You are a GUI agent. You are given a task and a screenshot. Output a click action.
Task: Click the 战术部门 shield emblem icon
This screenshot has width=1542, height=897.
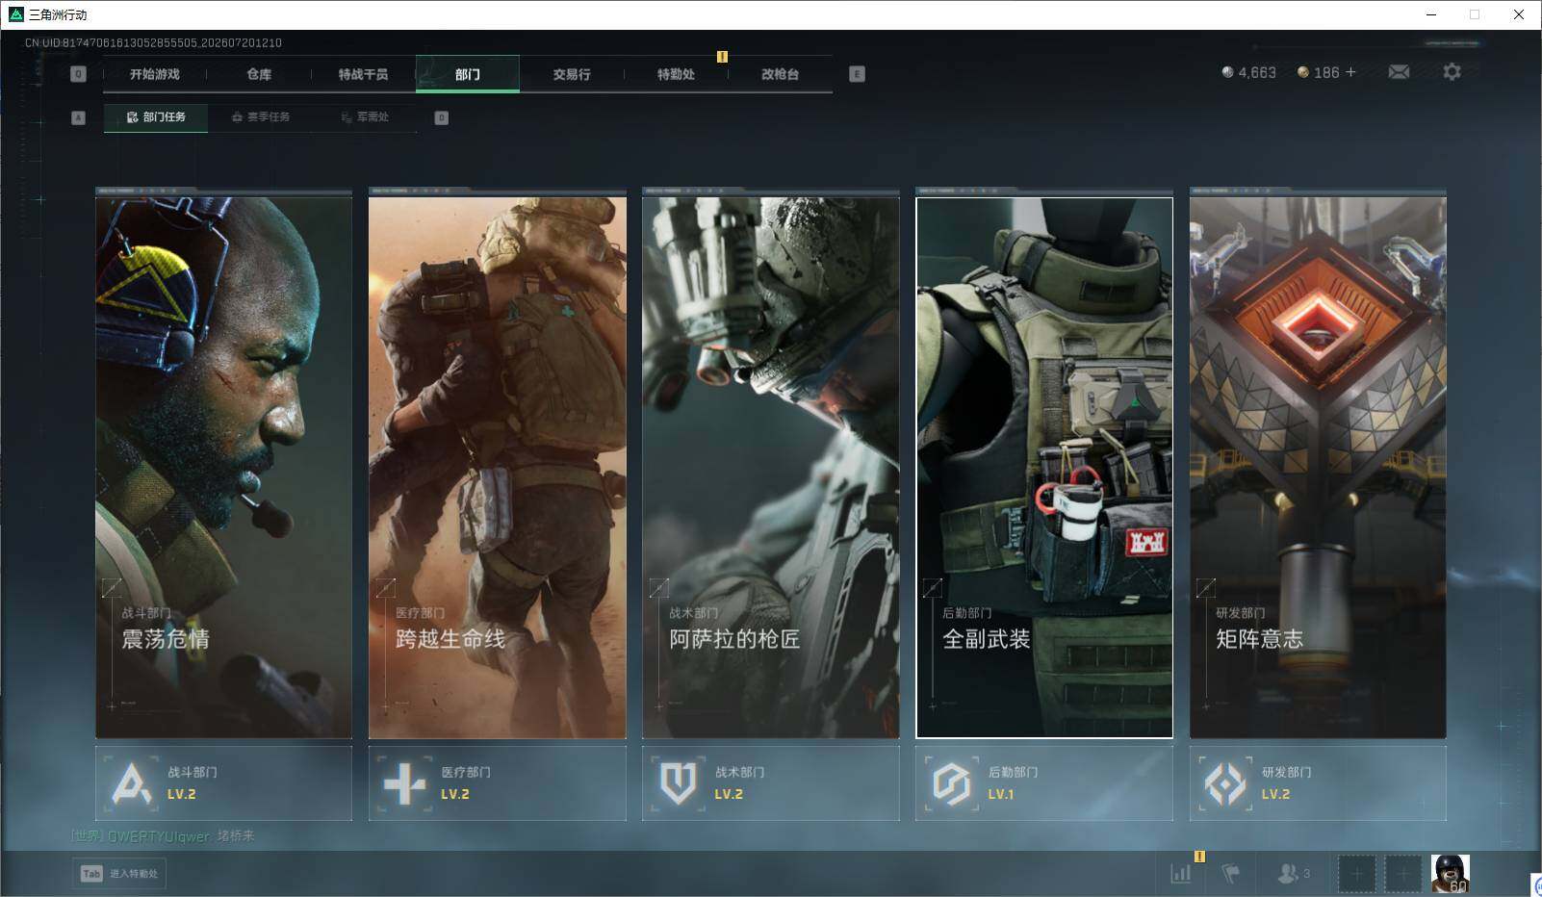tap(679, 783)
